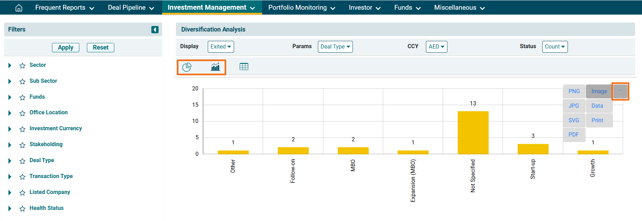This screenshot has width=642, height=221.
Task: Expand the Sub Sector filter group
Action: point(10,81)
